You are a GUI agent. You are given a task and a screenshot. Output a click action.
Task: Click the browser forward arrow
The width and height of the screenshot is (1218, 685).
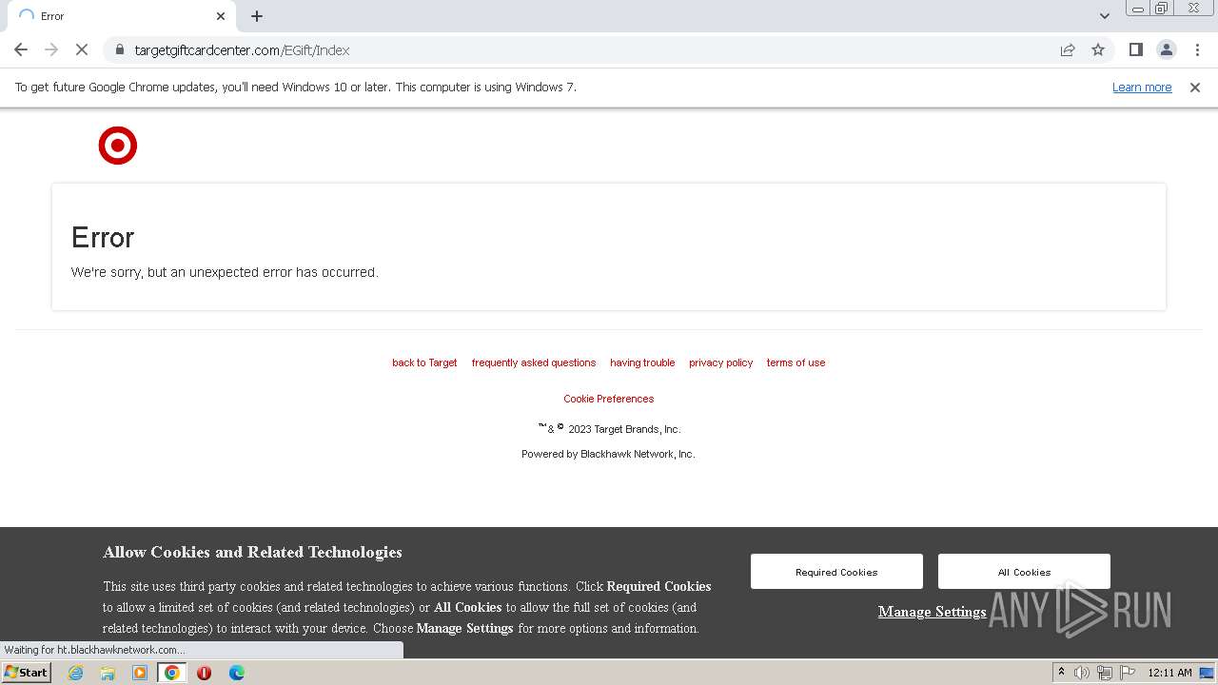pyautogui.click(x=51, y=50)
